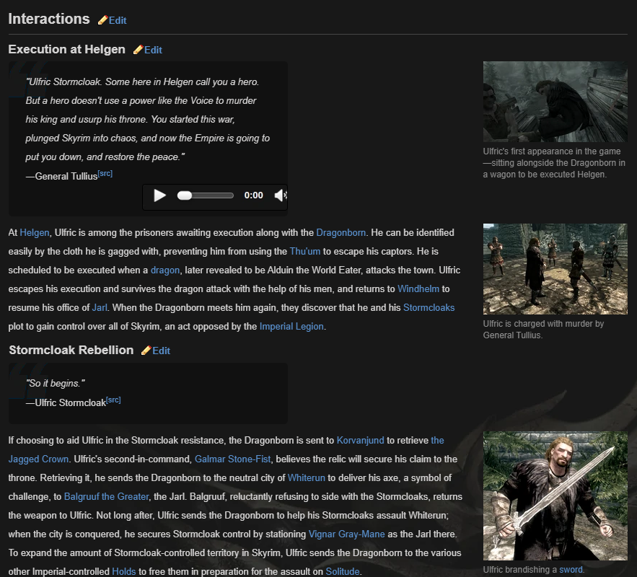Click the quote "So it begins."
Screen dimensions: 637x577
(x=56, y=383)
